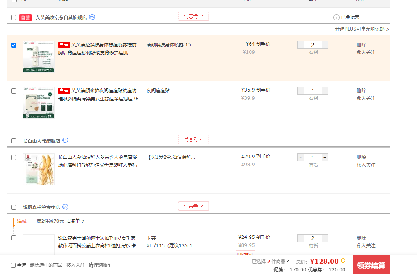The height and width of the screenshot is (274, 417).
Task: Click the 满减 promotion tag
Action: point(22,221)
